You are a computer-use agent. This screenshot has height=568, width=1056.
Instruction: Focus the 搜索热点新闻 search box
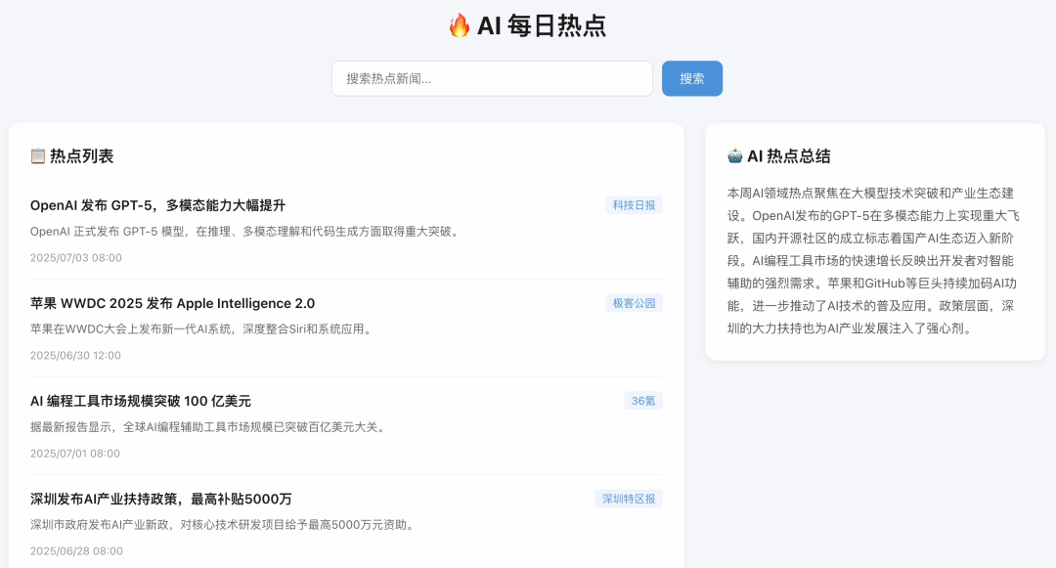click(x=492, y=79)
